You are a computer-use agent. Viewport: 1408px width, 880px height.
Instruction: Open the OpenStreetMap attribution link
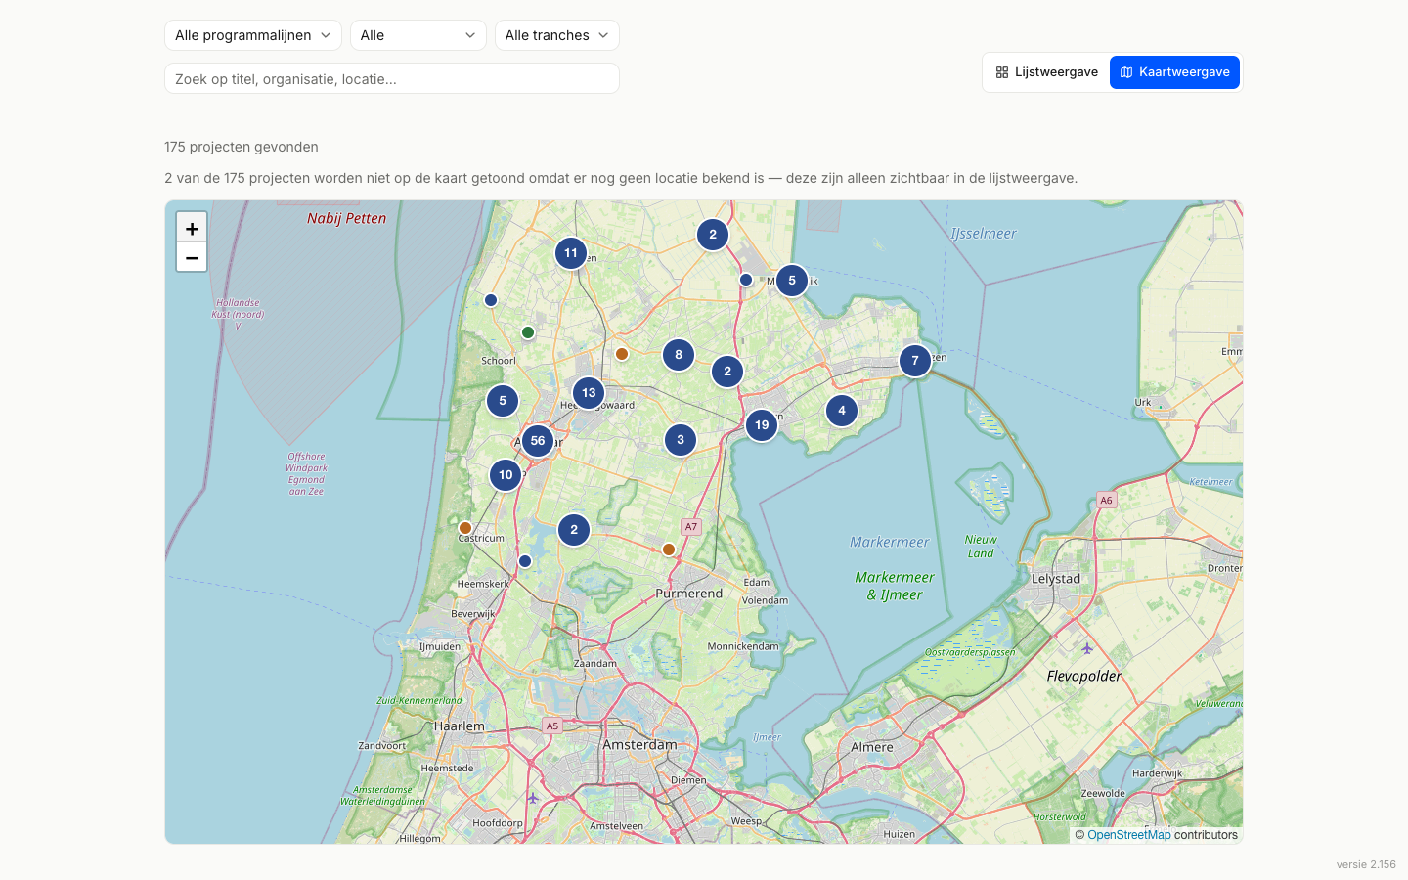1129,835
